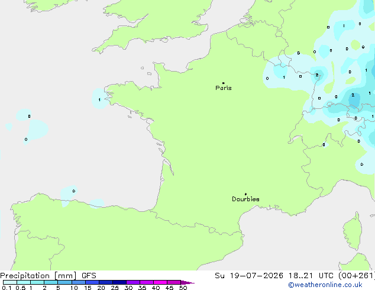Click the (00+261) forecast offset text

tap(357, 276)
